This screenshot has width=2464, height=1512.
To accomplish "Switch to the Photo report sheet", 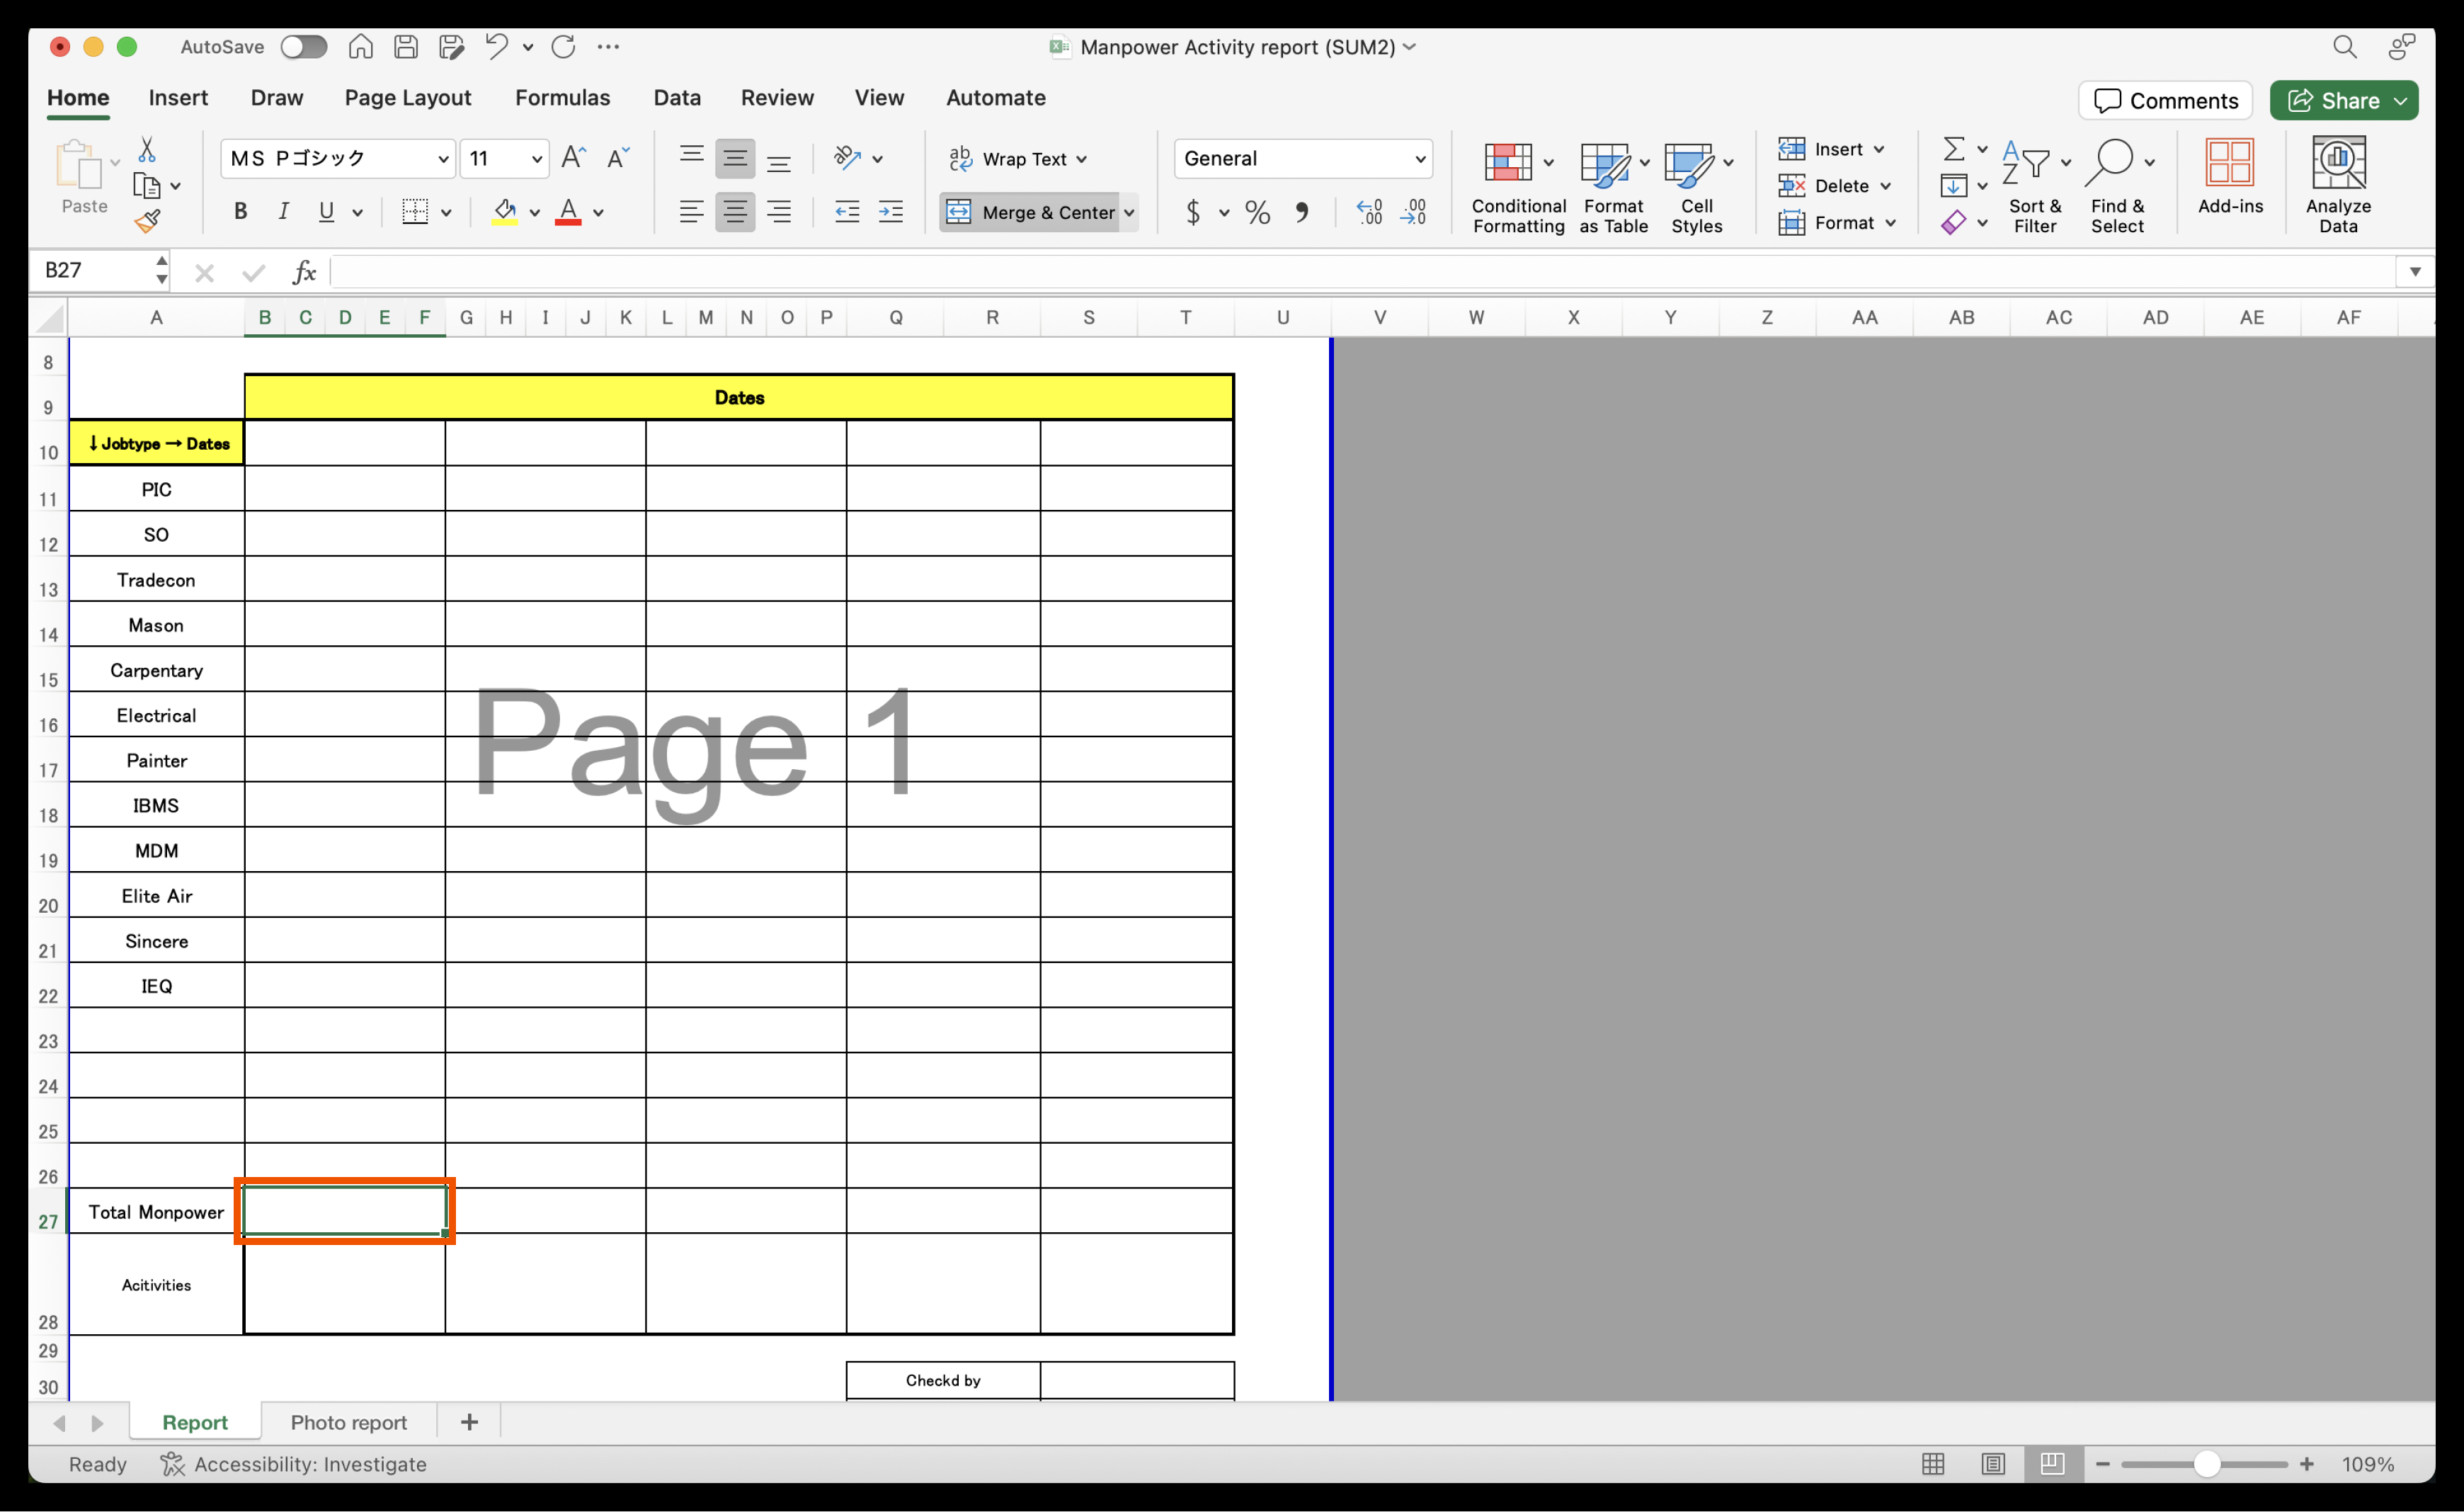I will pos(348,1421).
